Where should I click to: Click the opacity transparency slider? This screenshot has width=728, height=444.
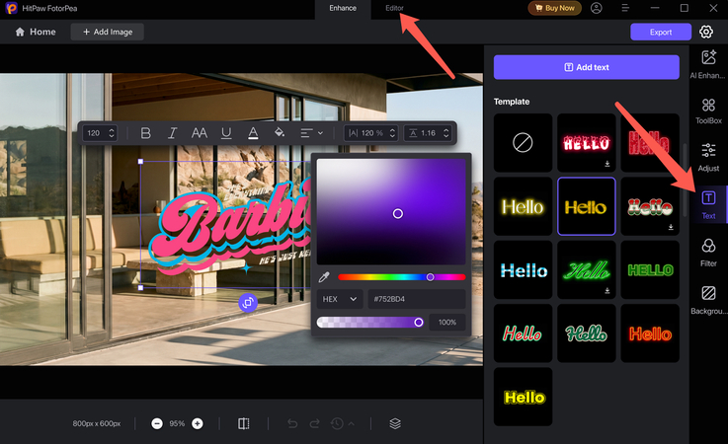pos(370,322)
